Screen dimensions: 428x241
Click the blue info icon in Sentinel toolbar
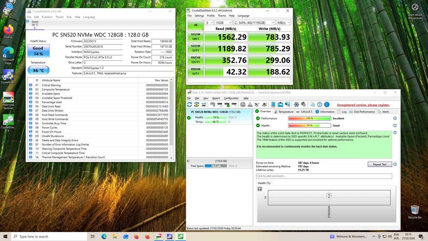(x=327, y=104)
